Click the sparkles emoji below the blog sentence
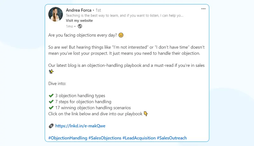The width and height of the screenshot is (254, 146). pos(51,72)
